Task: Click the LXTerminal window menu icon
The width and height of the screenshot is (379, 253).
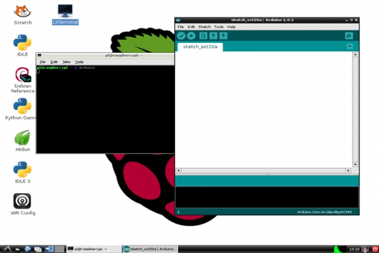Action: tap(39, 56)
